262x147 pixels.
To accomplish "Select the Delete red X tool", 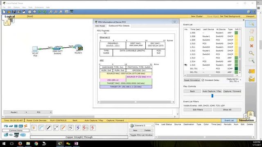I will tap(251, 46).
